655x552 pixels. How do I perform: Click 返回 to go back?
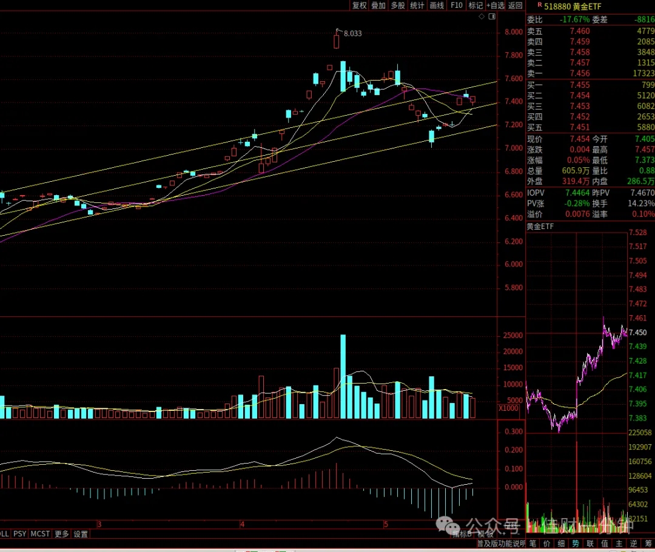point(516,5)
